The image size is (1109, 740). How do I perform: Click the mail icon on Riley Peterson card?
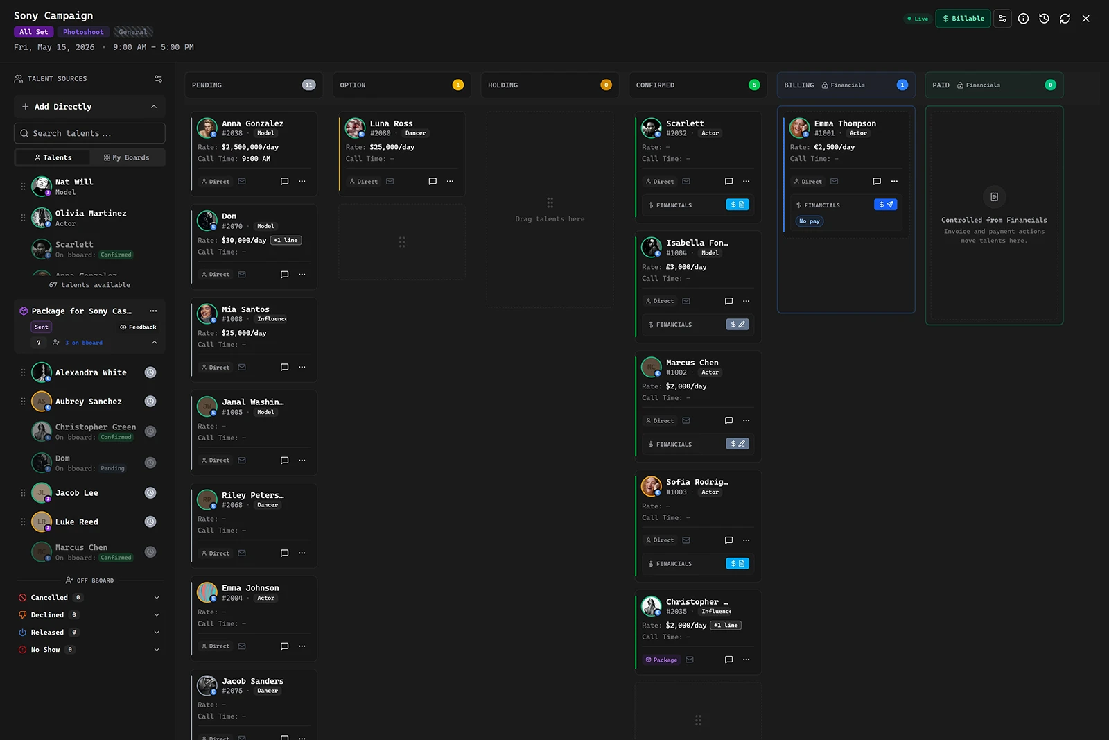tap(242, 553)
